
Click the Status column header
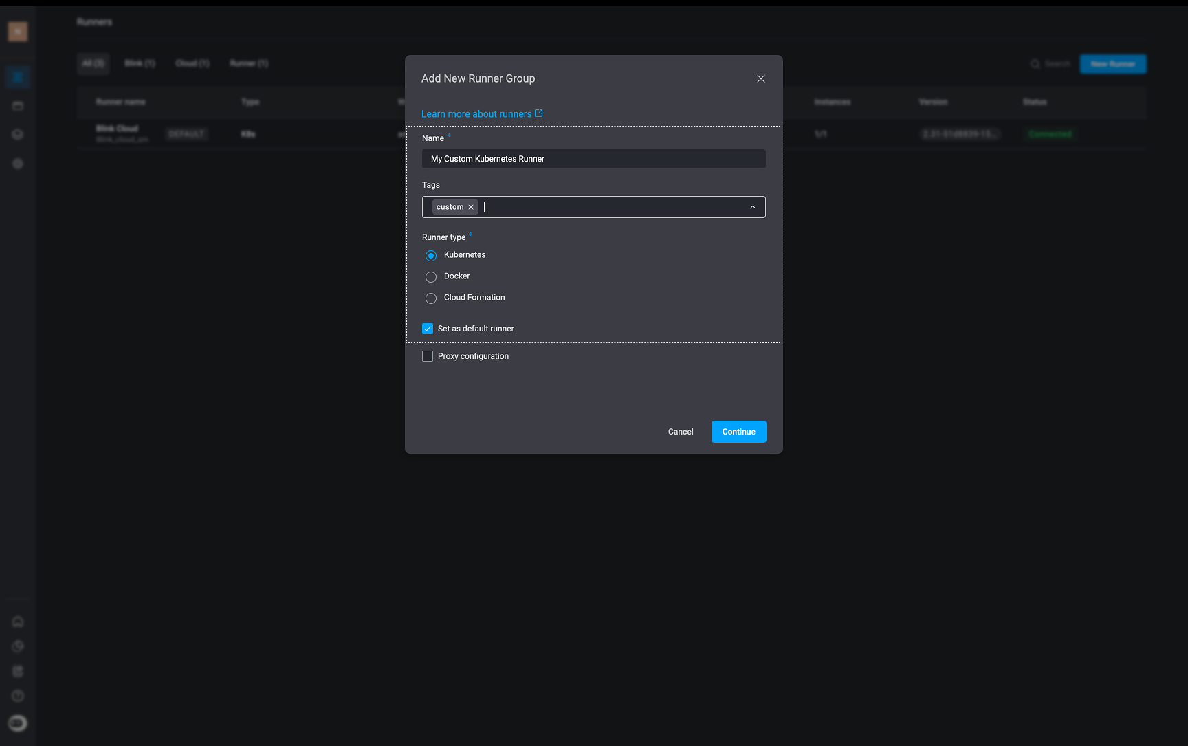[x=1035, y=102]
